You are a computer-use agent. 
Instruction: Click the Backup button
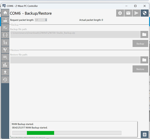coord(140,44)
